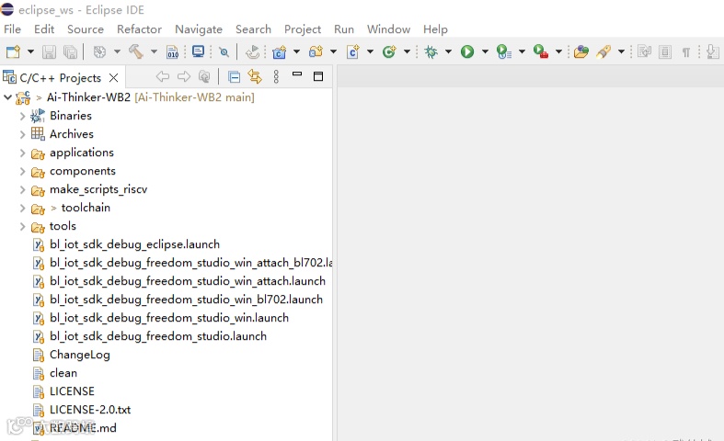Click the new C/C++ project icon
This screenshot has width=724, height=441.
point(279,51)
